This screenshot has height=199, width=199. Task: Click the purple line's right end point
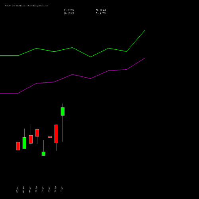(x=145, y=58)
